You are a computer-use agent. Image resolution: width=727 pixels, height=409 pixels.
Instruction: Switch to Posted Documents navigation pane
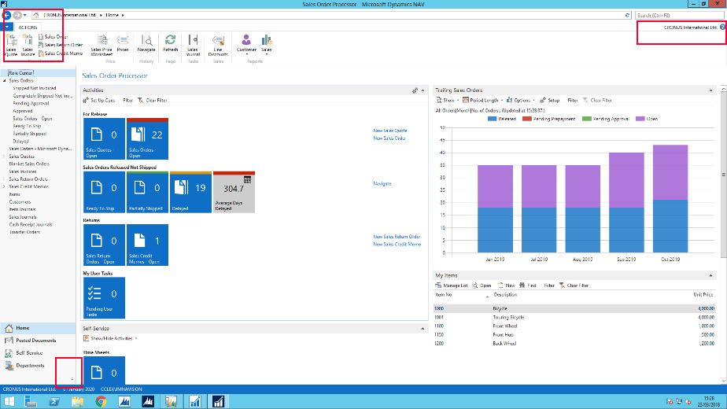tap(35, 341)
